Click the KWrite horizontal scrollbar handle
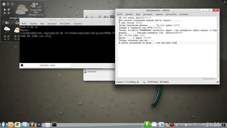The width and height of the screenshot is (227, 128). click(x=161, y=79)
